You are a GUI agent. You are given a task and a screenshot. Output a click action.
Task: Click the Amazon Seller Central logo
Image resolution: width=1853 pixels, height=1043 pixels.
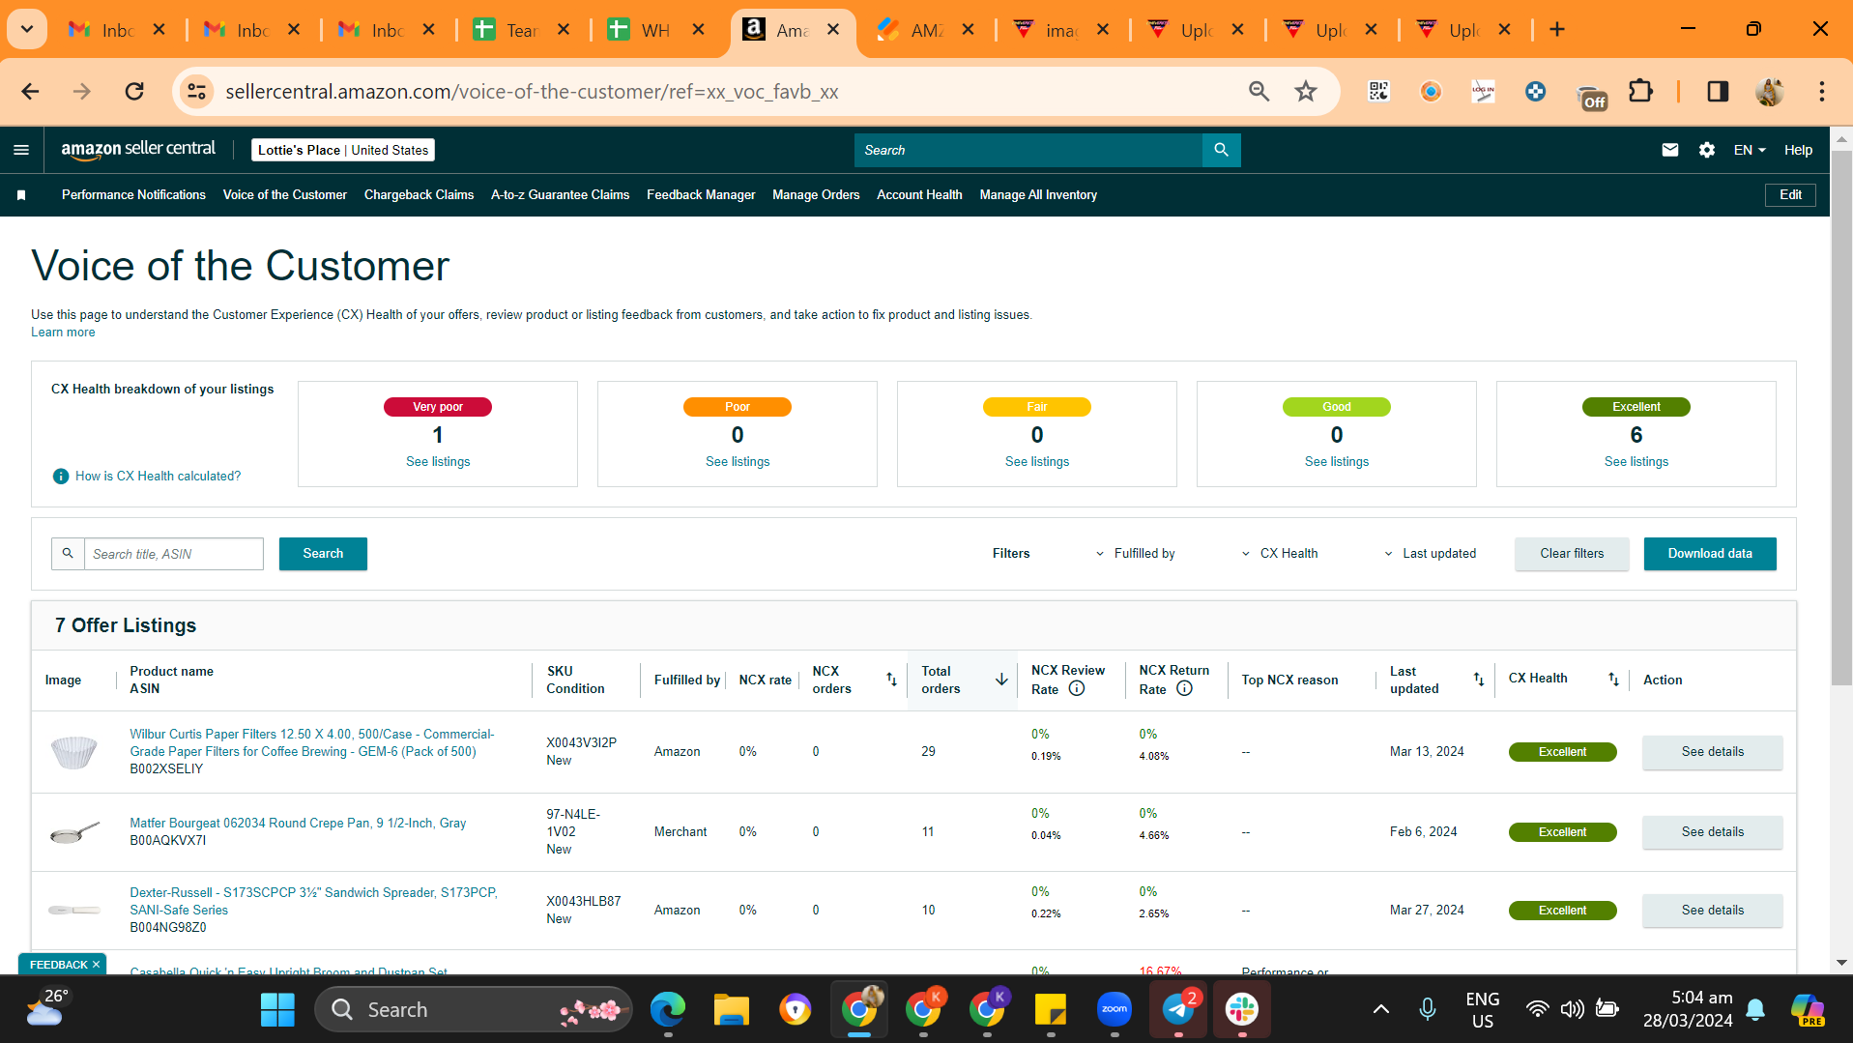pyautogui.click(x=138, y=150)
